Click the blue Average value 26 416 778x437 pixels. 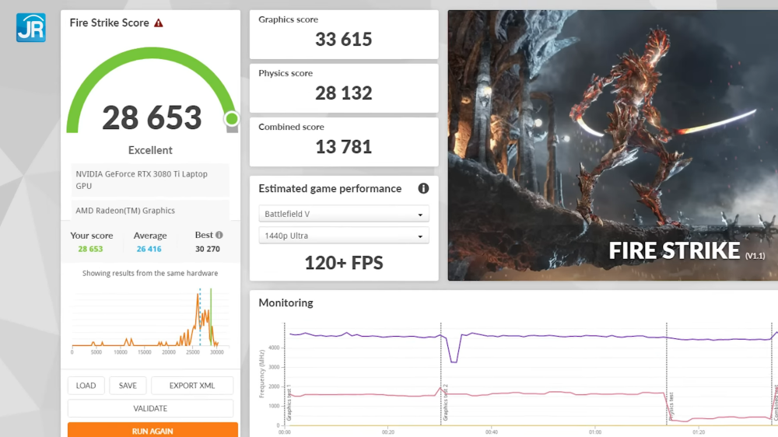[x=149, y=249]
